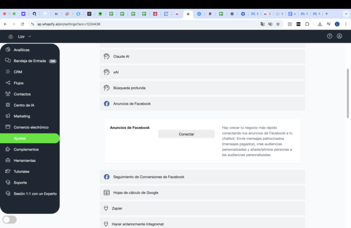Image resolution: width=351 pixels, height=228 pixels.
Task: Open the Marketing menu item
Action: click(22, 116)
